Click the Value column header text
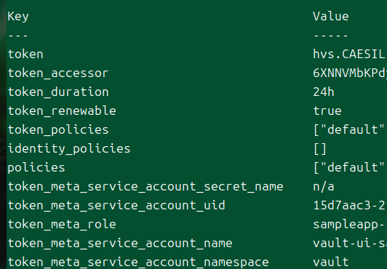The width and height of the screenshot is (387, 269). [x=331, y=17]
